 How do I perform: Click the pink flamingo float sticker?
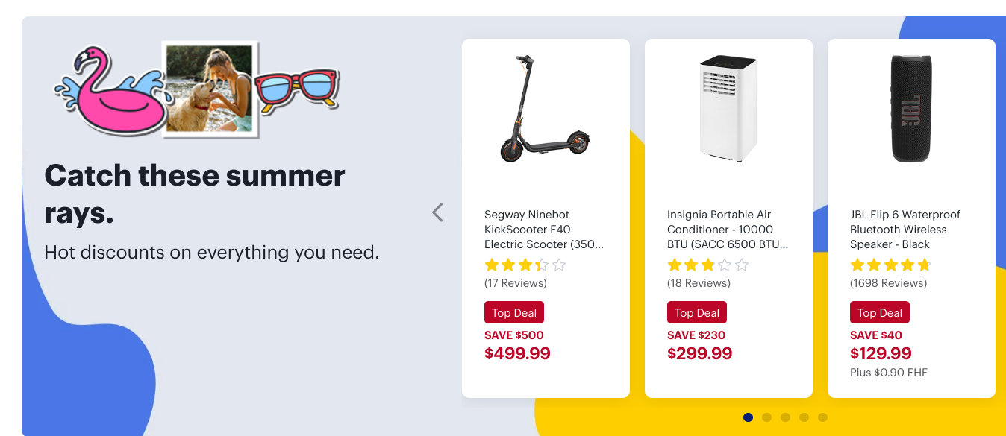[112, 91]
